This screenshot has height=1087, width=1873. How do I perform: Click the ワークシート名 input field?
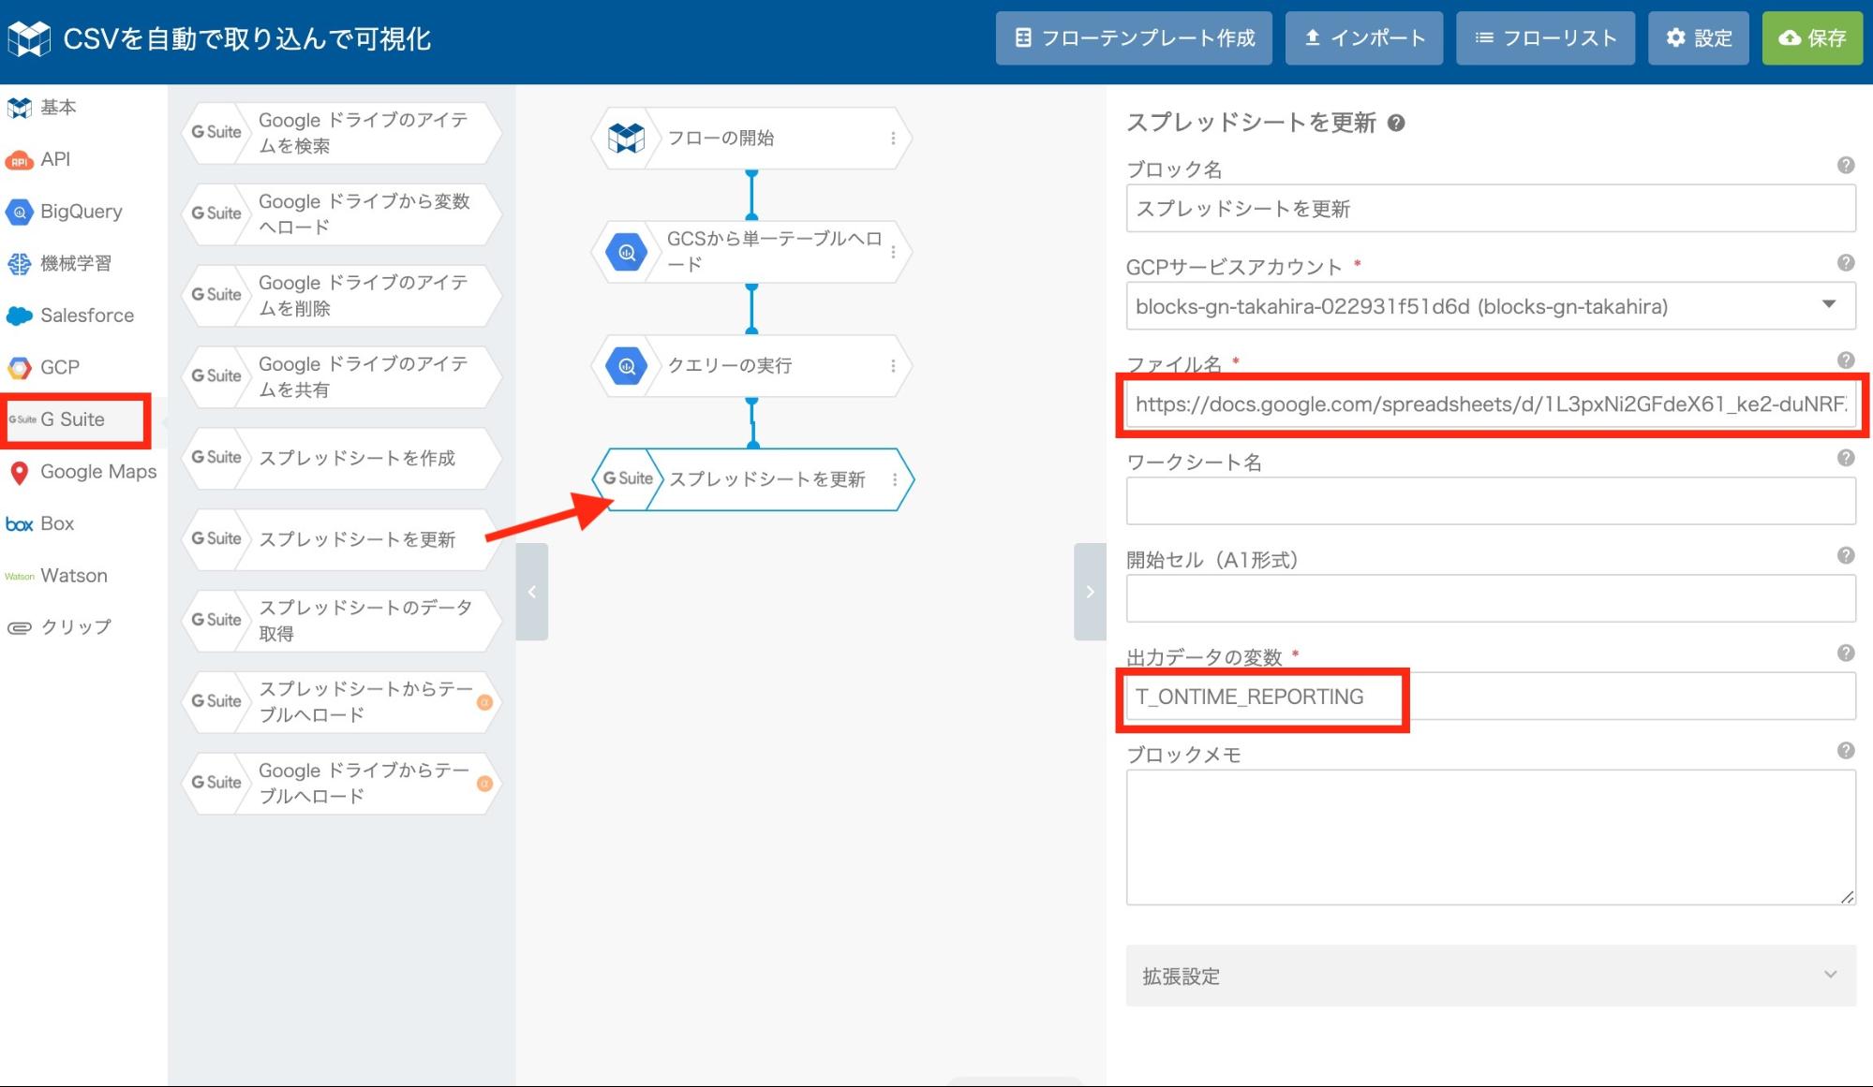(x=1491, y=502)
